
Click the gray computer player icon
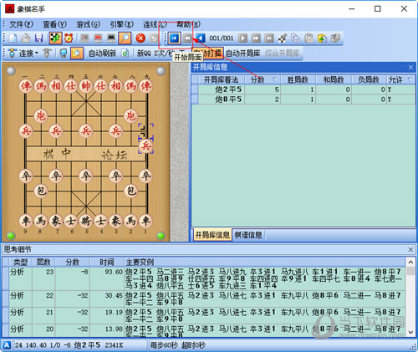pos(84,38)
